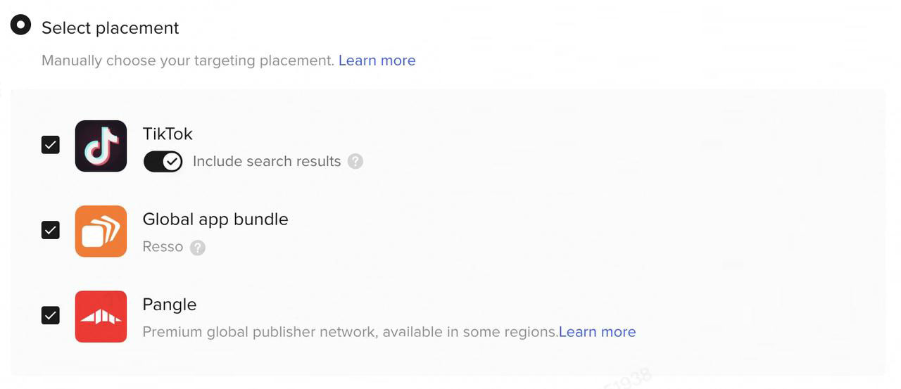Click the TikTok app logo icon
Image resolution: width=901 pixels, height=389 pixels.
click(101, 146)
